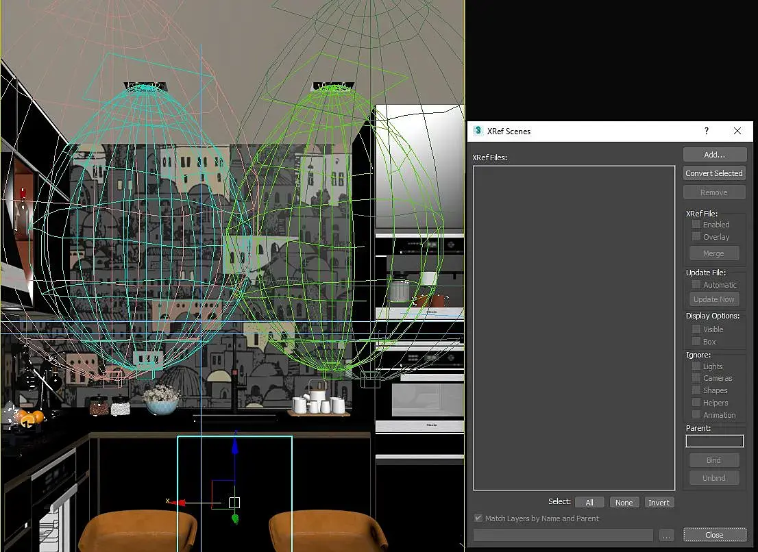Click the Merge button
This screenshot has width=758, height=552.
coord(713,253)
